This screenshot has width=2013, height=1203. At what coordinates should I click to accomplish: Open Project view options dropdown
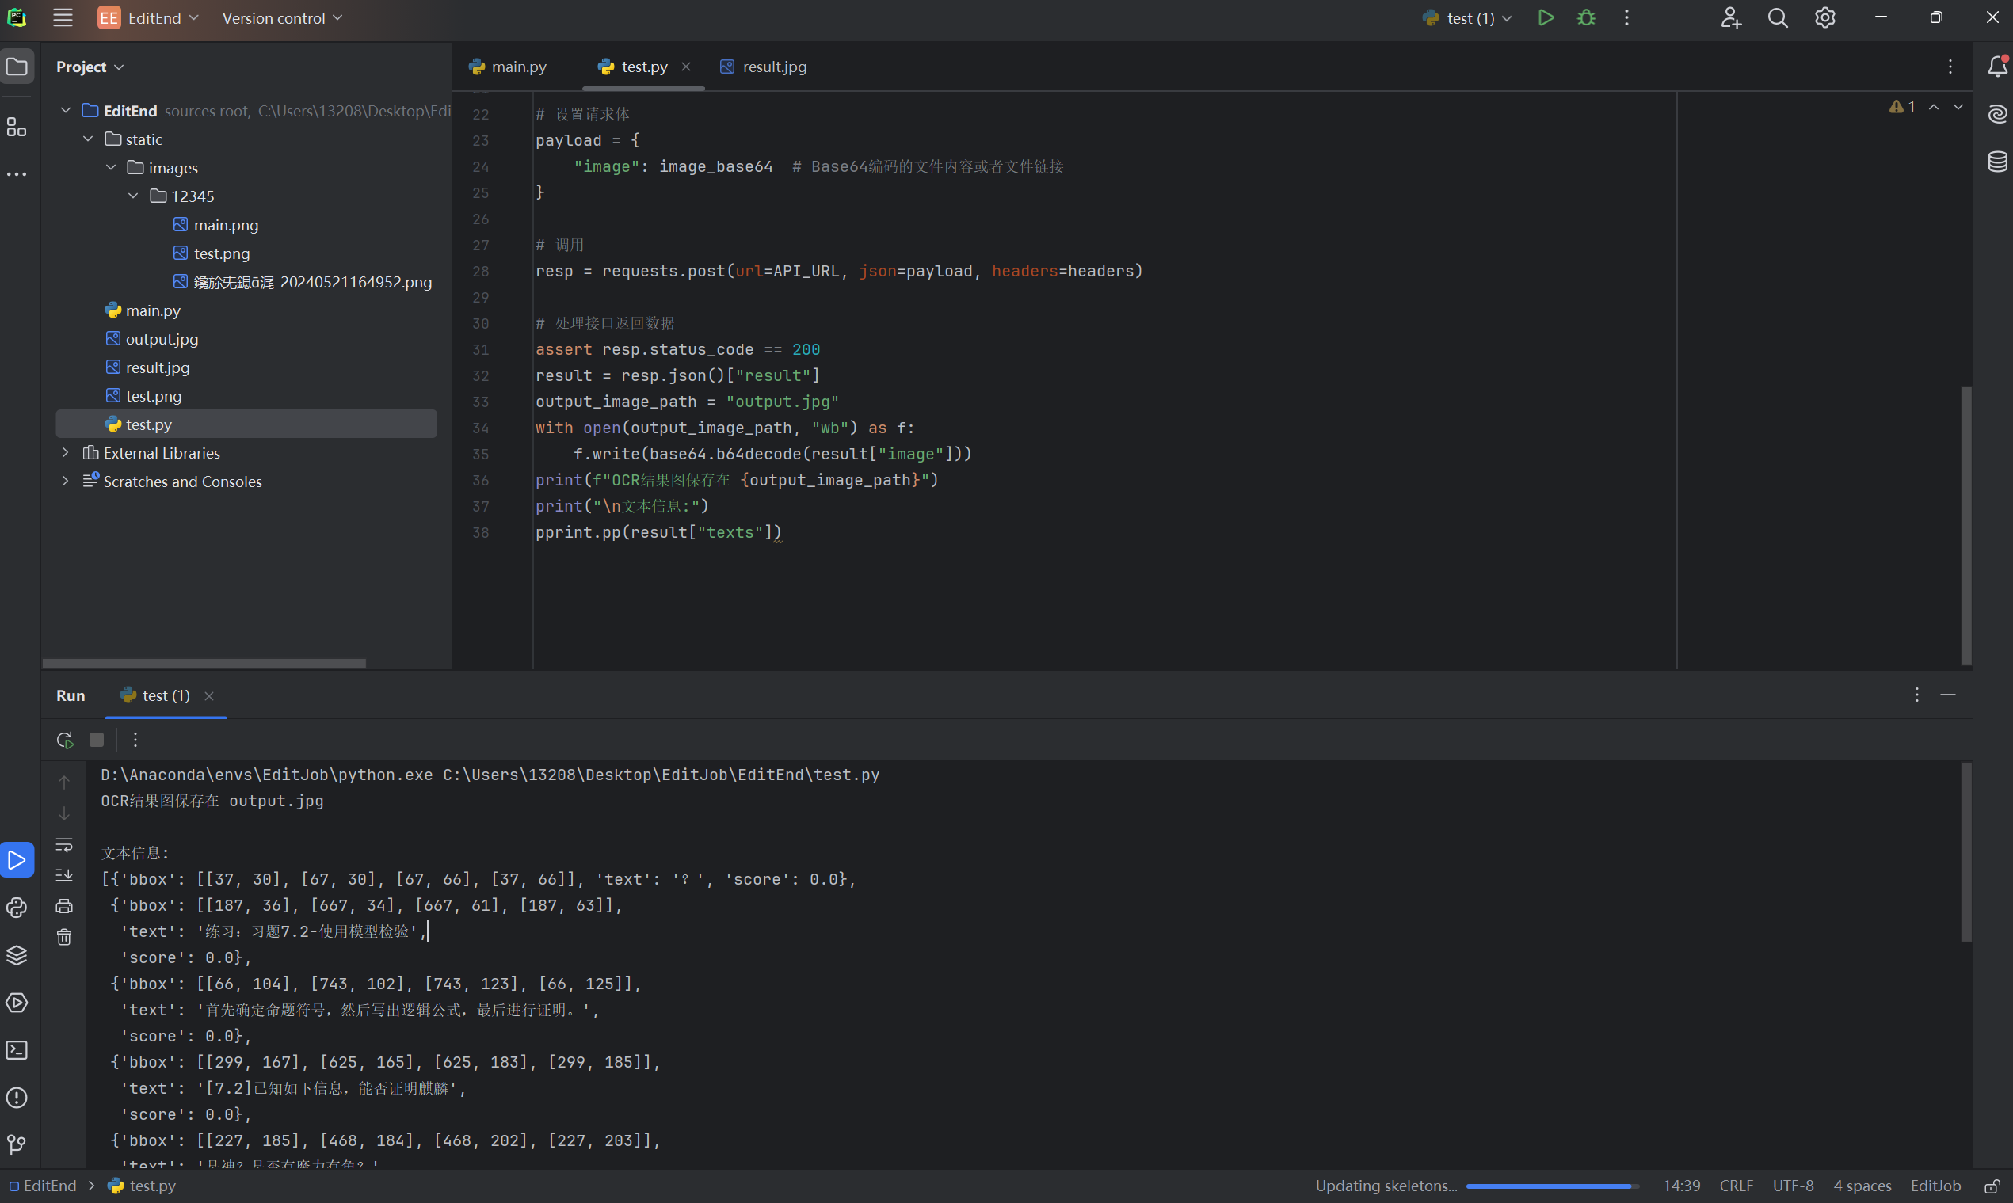click(90, 67)
